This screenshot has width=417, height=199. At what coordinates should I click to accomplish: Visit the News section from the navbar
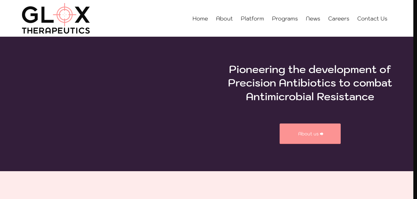[313, 19]
